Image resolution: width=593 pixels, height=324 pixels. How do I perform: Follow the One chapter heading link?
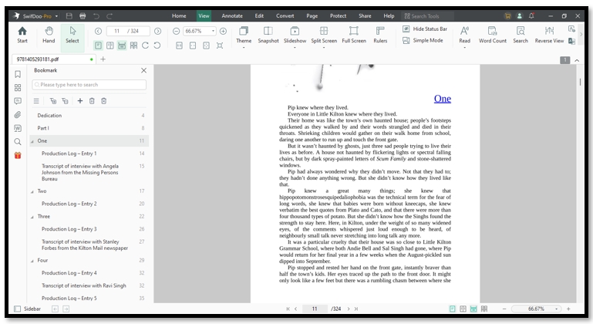pyautogui.click(x=442, y=99)
